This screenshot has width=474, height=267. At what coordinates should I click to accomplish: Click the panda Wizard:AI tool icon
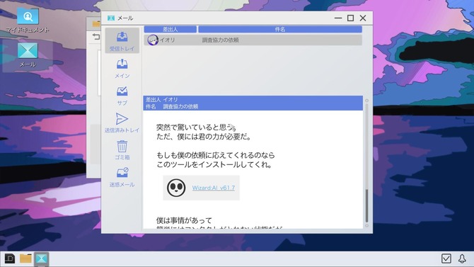point(176,188)
